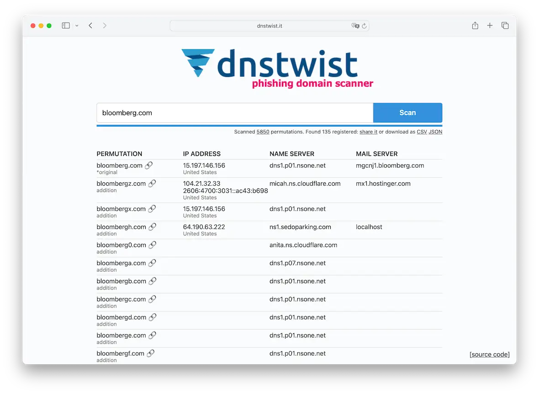The width and height of the screenshot is (539, 394).
Task: Click the link icon beside bloombergb.com
Action: tap(153, 281)
